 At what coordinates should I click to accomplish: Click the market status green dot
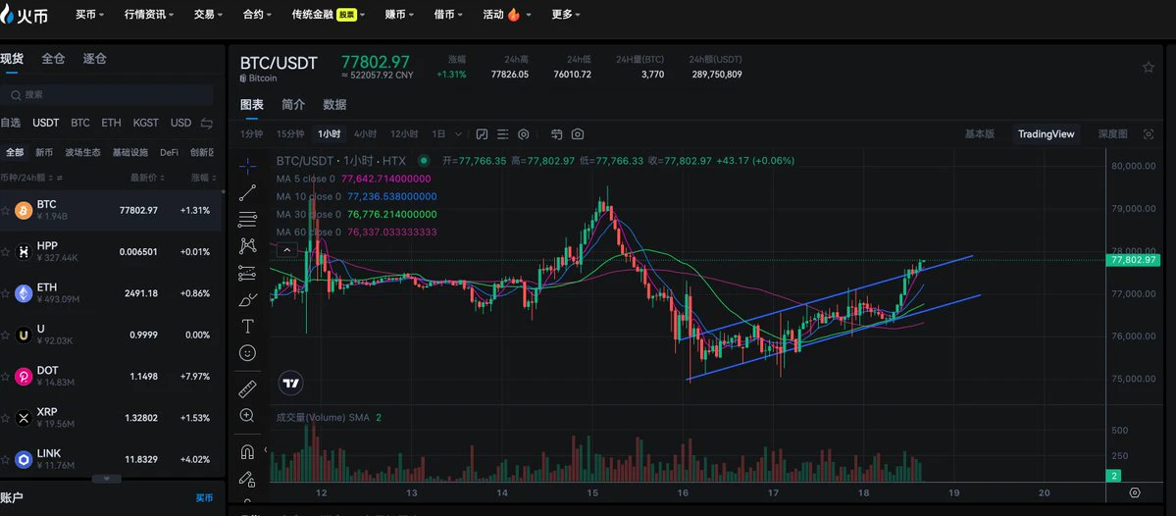424,161
